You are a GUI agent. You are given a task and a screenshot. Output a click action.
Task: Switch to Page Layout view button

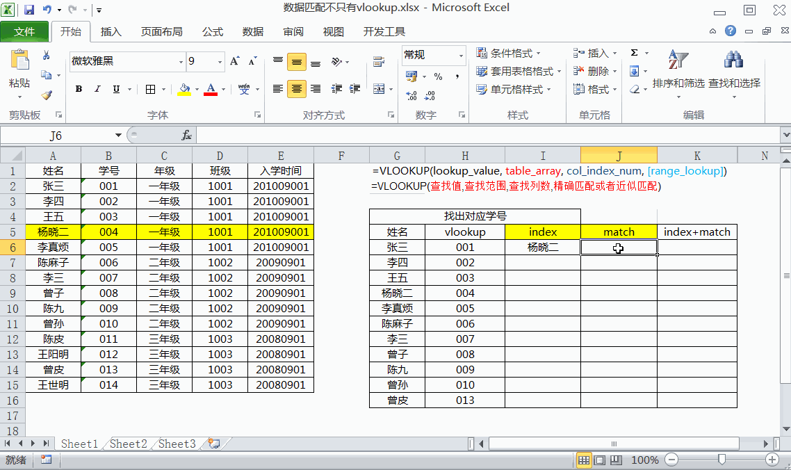pyautogui.click(x=600, y=460)
